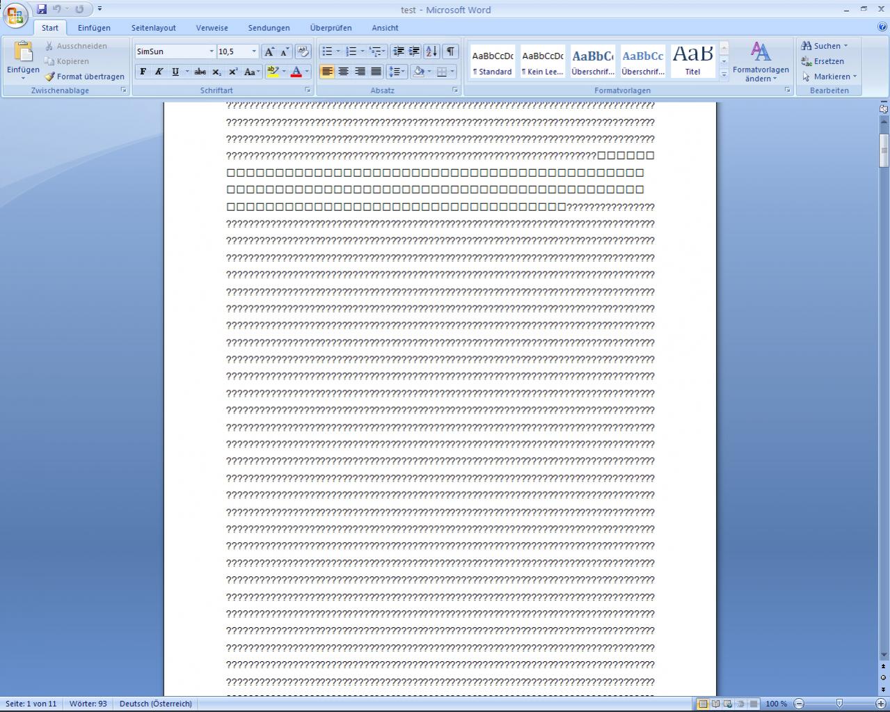Switch to full screen reading view icon
This screenshot has height=712, width=890.
point(715,704)
